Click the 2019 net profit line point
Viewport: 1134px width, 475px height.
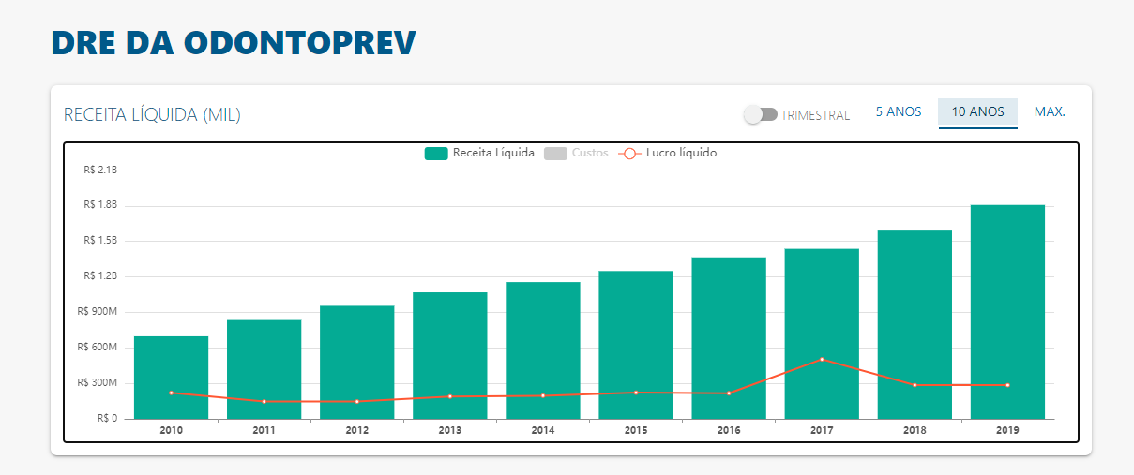[x=1007, y=385]
